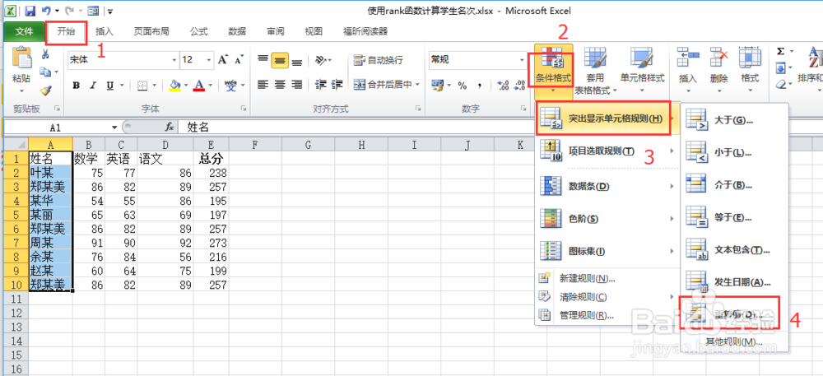Click the text orientation icon
The height and width of the screenshot is (376, 823).
pos(321,60)
